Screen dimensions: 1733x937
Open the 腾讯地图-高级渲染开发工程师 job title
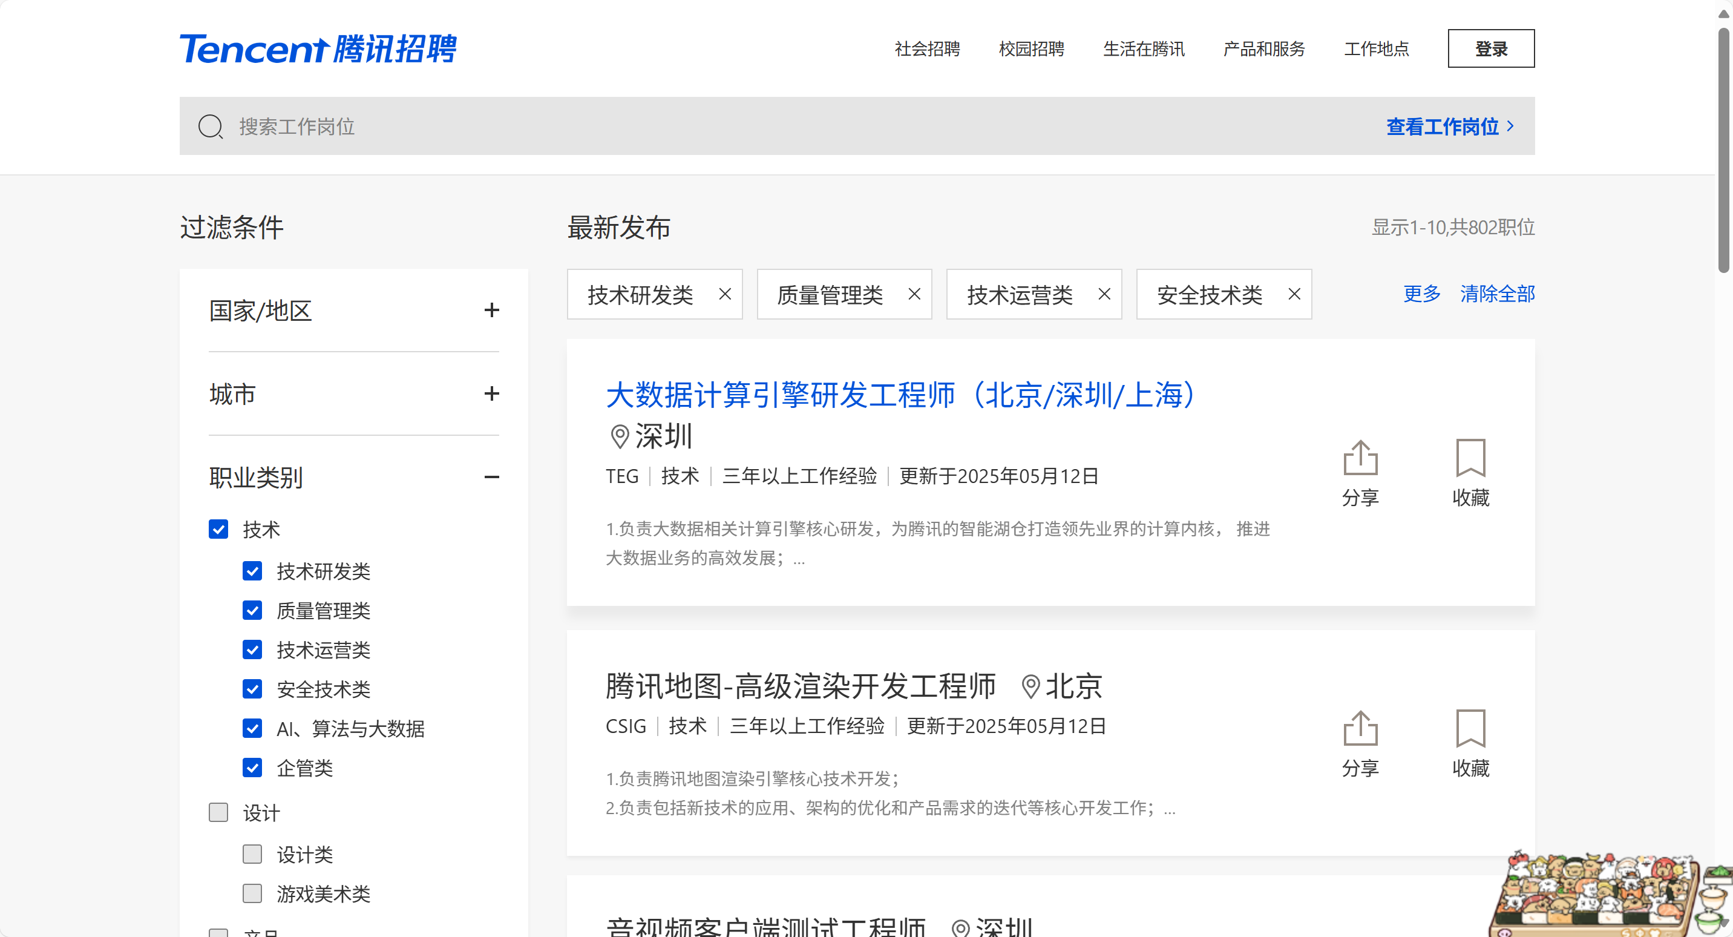[801, 686]
